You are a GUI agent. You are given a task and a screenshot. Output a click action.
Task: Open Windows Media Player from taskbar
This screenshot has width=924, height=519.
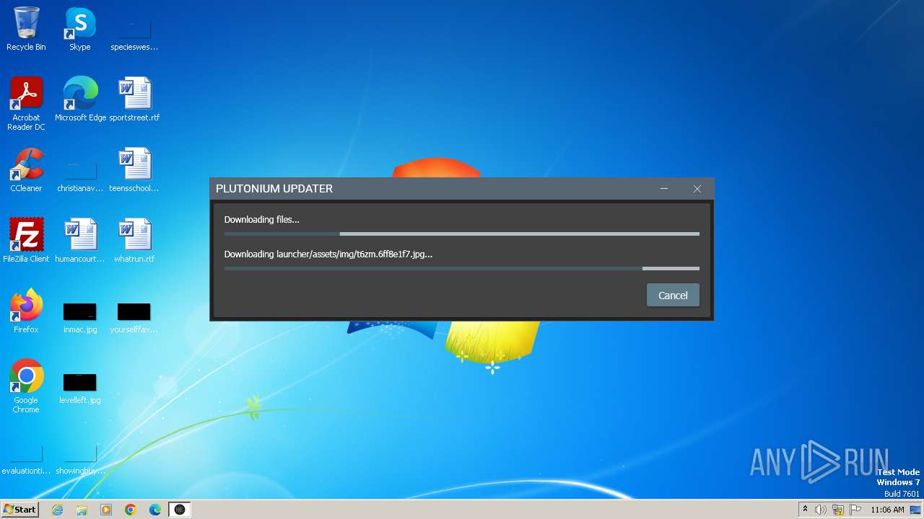point(106,510)
